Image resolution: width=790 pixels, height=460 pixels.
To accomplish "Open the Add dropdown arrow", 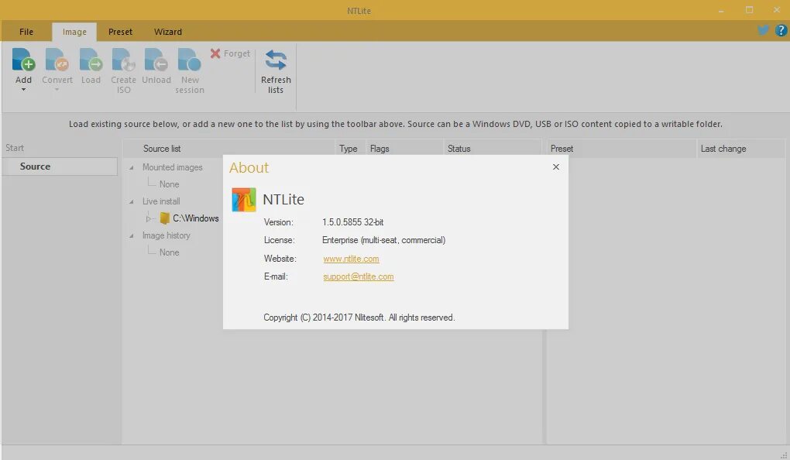I will [23, 90].
